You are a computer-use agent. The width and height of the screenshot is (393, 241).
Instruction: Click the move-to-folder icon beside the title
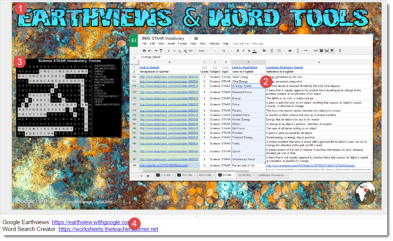coord(196,38)
